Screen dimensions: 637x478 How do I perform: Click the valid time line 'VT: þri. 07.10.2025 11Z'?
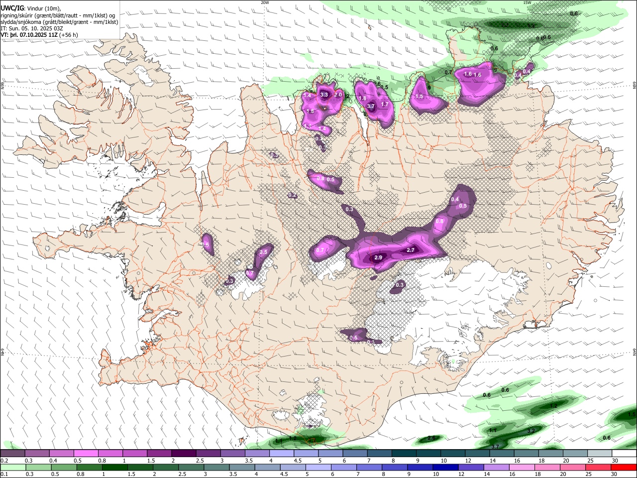[x=29, y=35]
